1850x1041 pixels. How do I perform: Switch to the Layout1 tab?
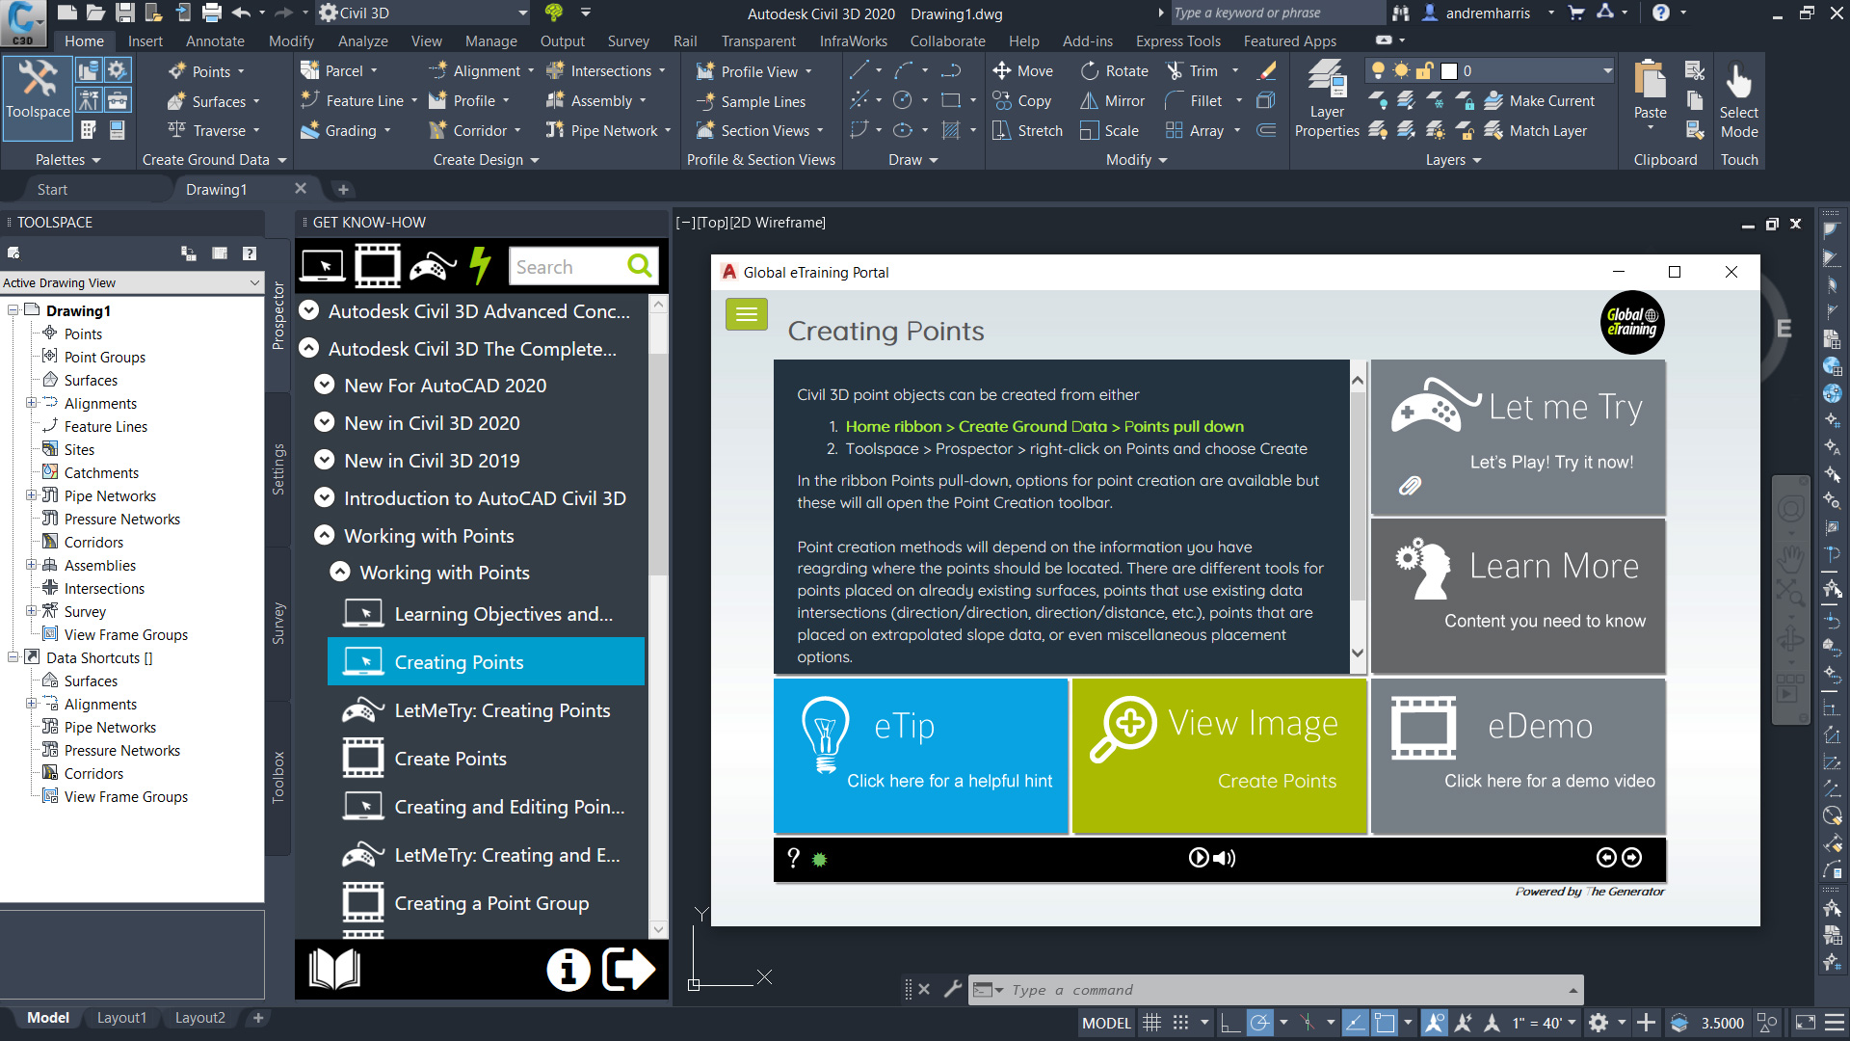click(x=121, y=1017)
